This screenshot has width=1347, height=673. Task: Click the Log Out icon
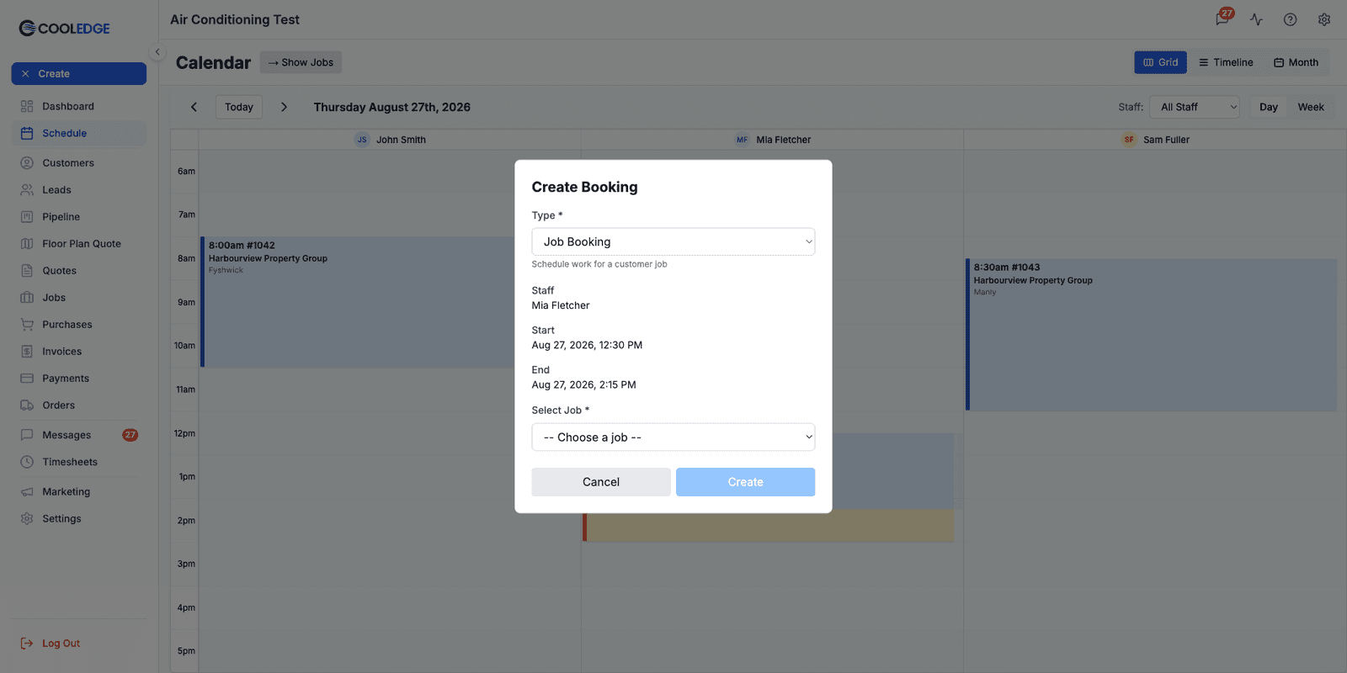coord(27,644)
